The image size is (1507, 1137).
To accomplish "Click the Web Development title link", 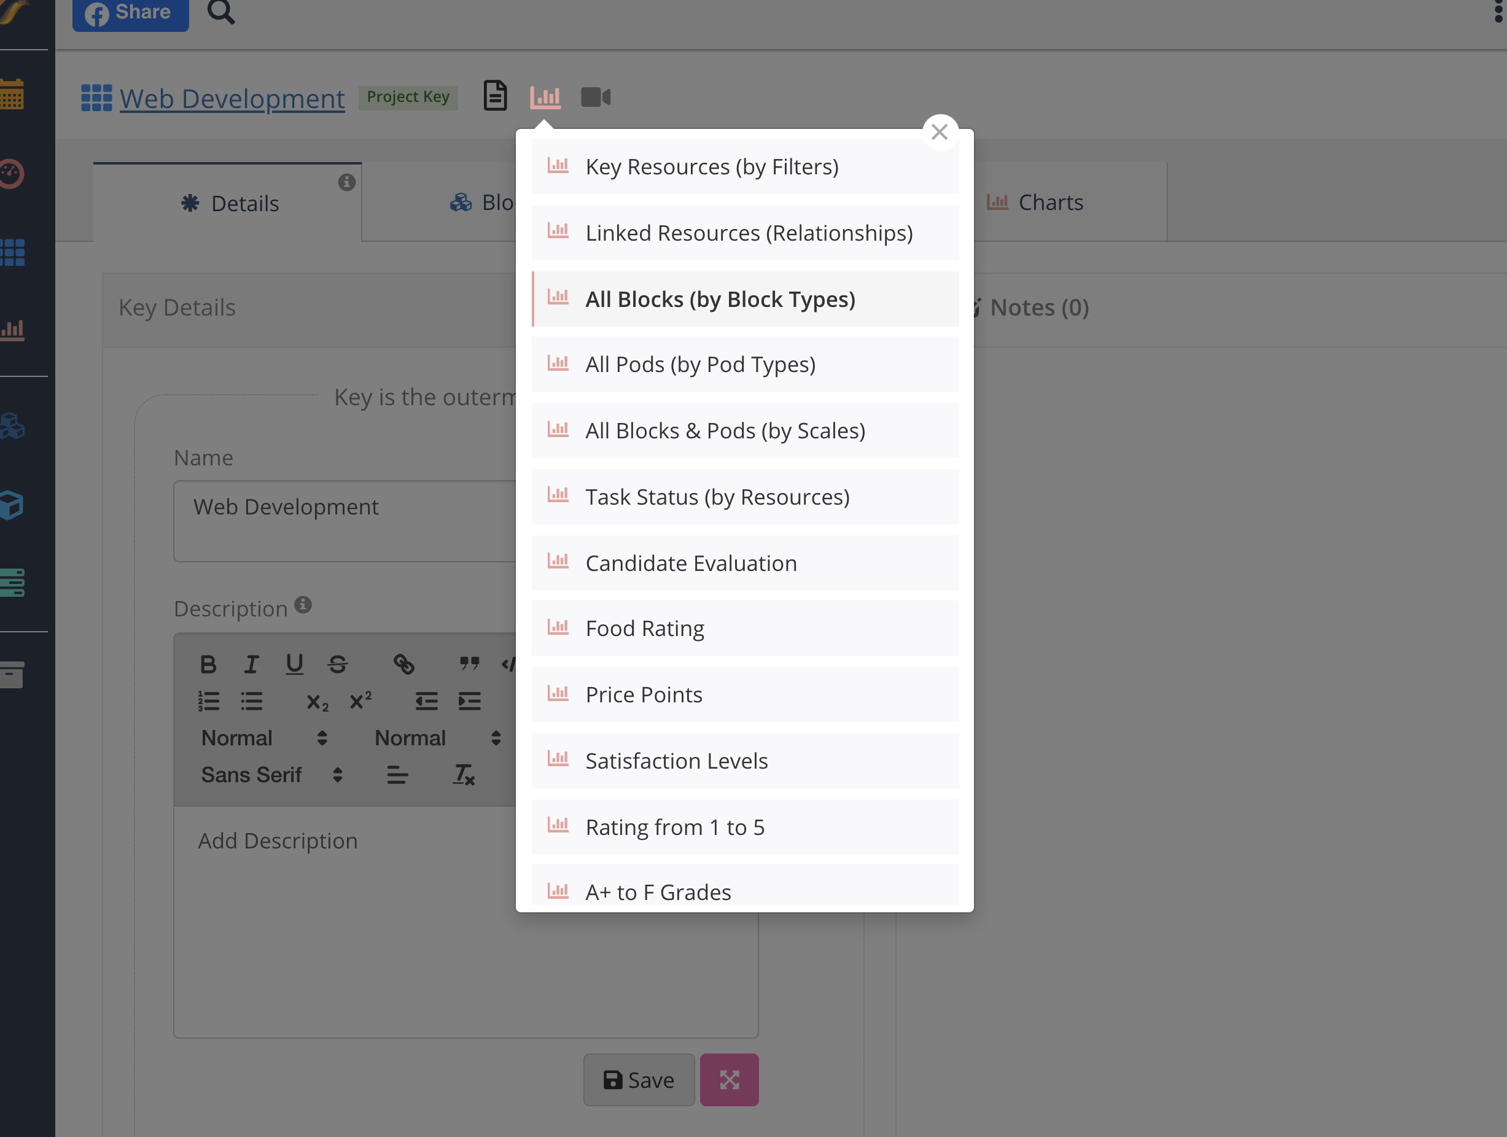I will 232,98.
